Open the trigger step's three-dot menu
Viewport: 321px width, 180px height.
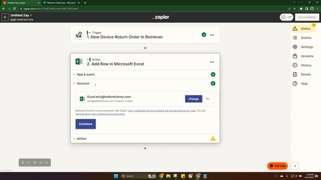[x=212, y=35]
